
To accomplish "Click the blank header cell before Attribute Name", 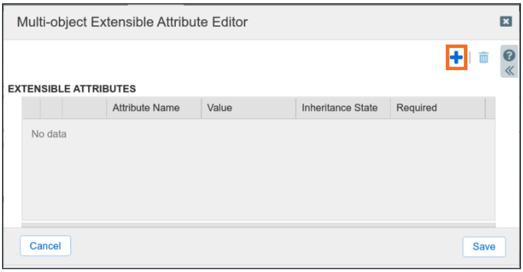I will coord(84,108).
